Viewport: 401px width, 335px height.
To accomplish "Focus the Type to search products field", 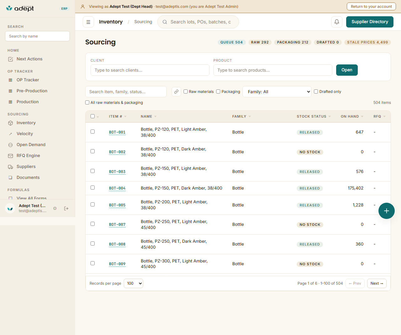I will pos(273,70).
